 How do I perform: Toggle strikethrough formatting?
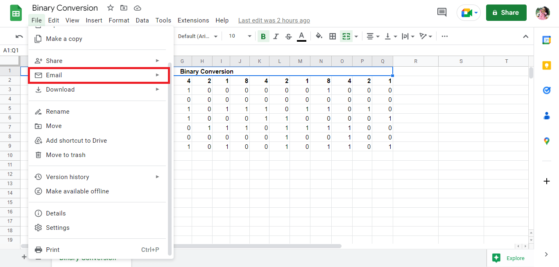[x=288, y=36]
